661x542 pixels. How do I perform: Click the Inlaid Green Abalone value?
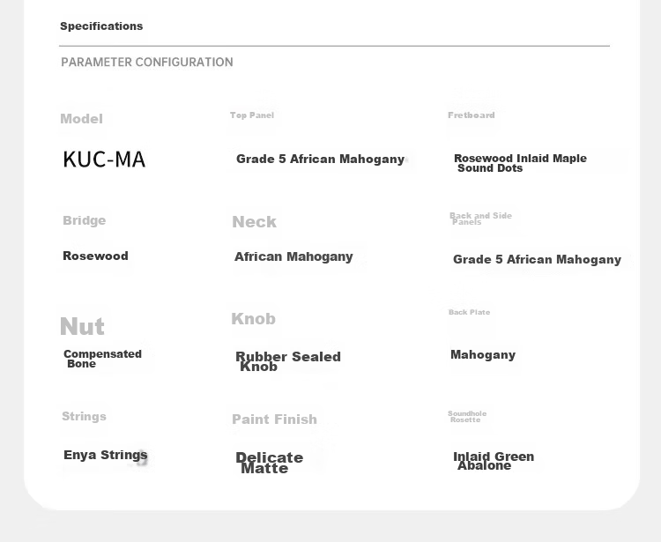tap(494, 461)
